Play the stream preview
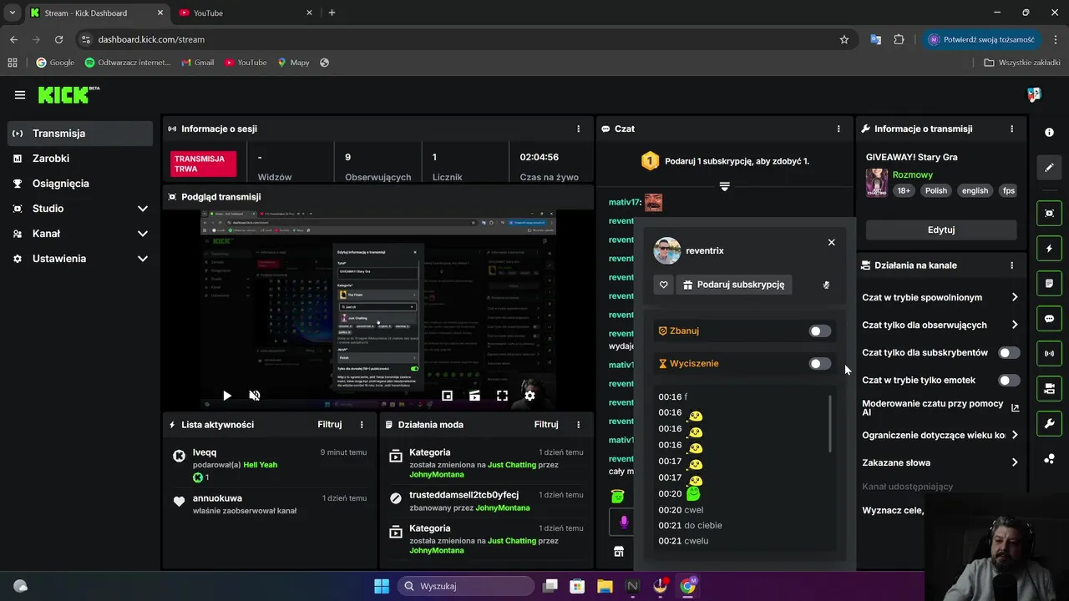Viewport: 1069px width, 601px height. 226,396
